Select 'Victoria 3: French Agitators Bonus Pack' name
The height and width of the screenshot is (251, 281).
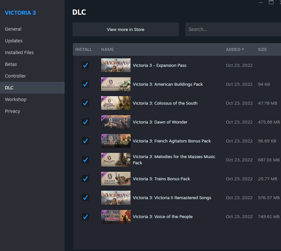(172, 141)
